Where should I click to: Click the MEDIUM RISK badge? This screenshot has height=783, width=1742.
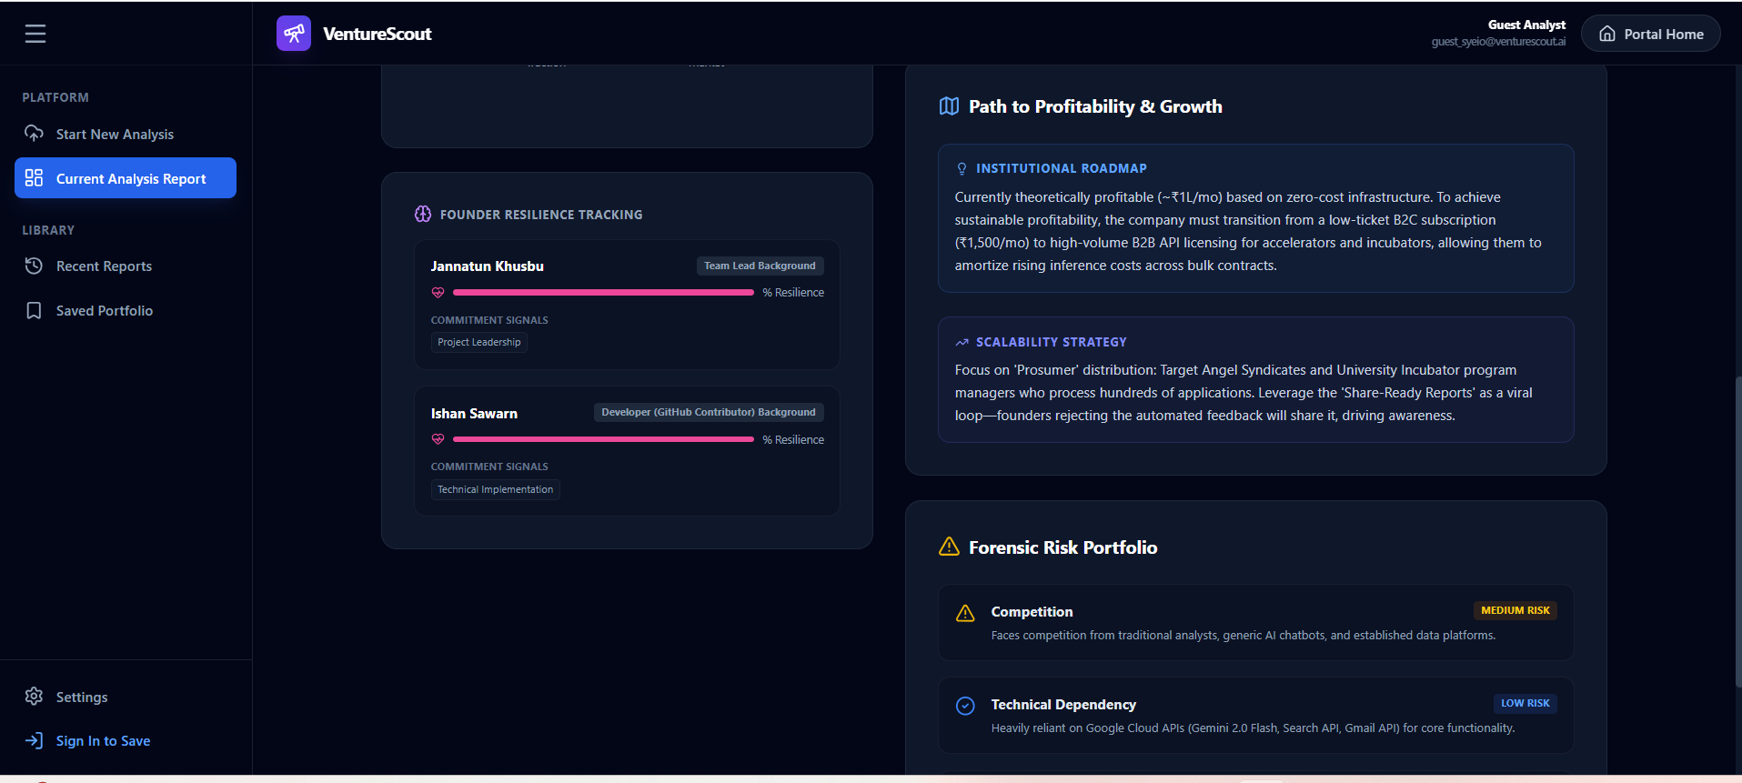coord(1515,610)
